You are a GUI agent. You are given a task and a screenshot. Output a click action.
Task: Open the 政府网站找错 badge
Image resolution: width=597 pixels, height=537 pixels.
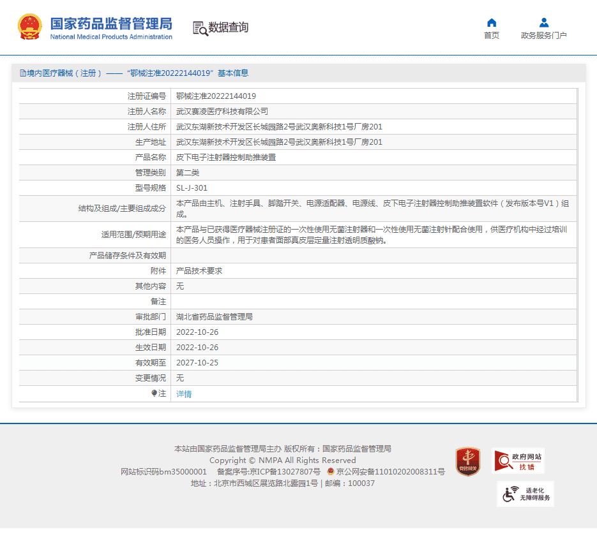518,461
